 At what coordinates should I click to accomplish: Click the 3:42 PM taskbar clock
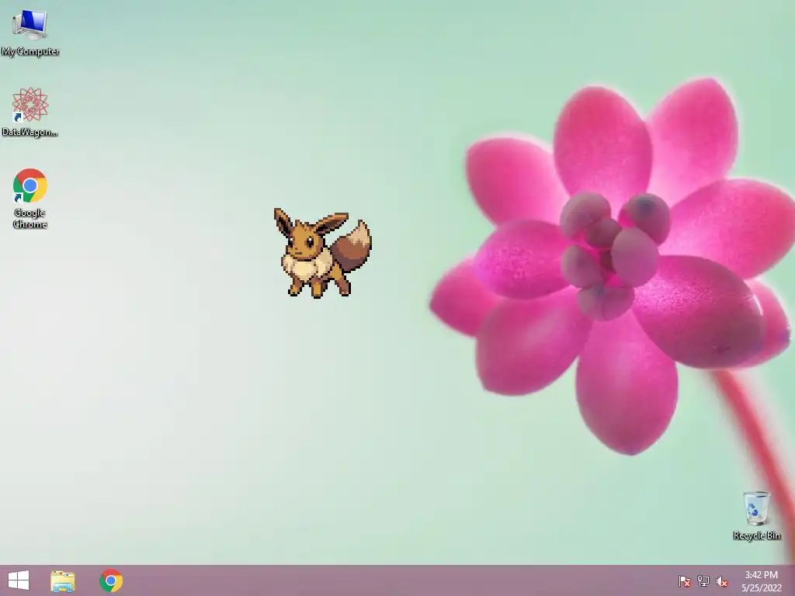[761, 575]
